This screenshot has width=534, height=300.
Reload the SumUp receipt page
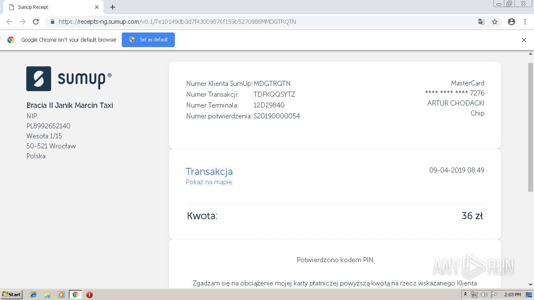[x=36, y=22]
